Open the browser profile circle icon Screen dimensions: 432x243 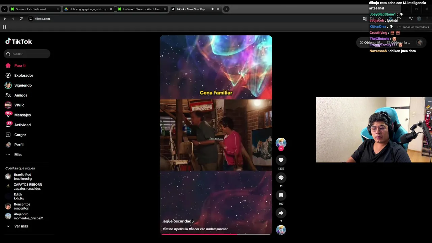coord(419,19)
